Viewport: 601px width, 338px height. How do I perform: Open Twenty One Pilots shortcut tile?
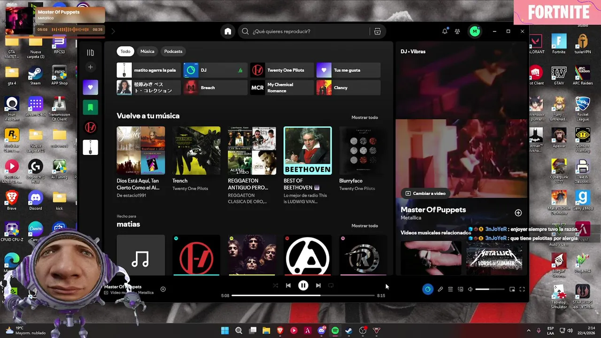(x=282, y=70)
